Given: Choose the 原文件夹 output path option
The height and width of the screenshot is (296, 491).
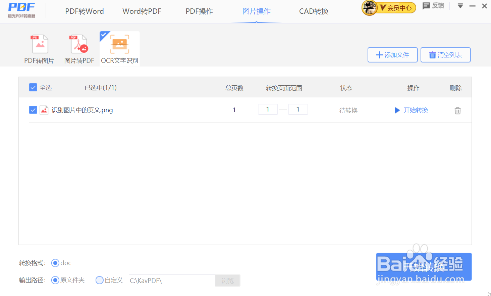Looking at the screenshot, I should 55,280.
